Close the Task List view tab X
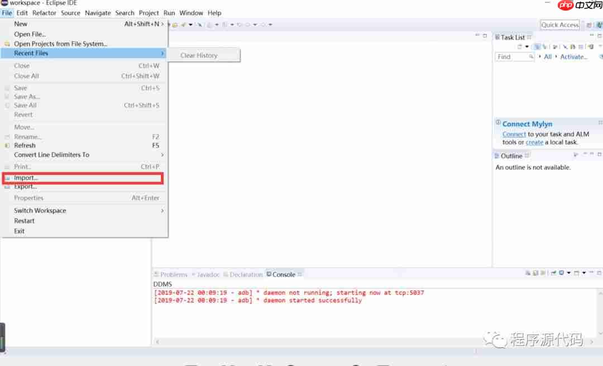 coord(529,37)
